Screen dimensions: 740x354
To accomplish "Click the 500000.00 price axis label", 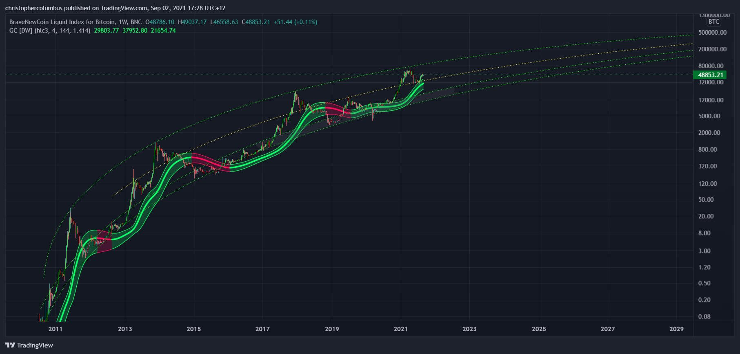I will pyautogui.click(x=712, y=33).
